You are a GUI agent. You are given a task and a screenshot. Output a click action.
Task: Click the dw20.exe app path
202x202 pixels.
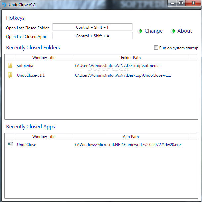[128, 145]
